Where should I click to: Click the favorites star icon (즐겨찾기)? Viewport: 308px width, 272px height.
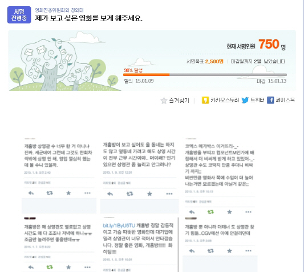[164, 101]
